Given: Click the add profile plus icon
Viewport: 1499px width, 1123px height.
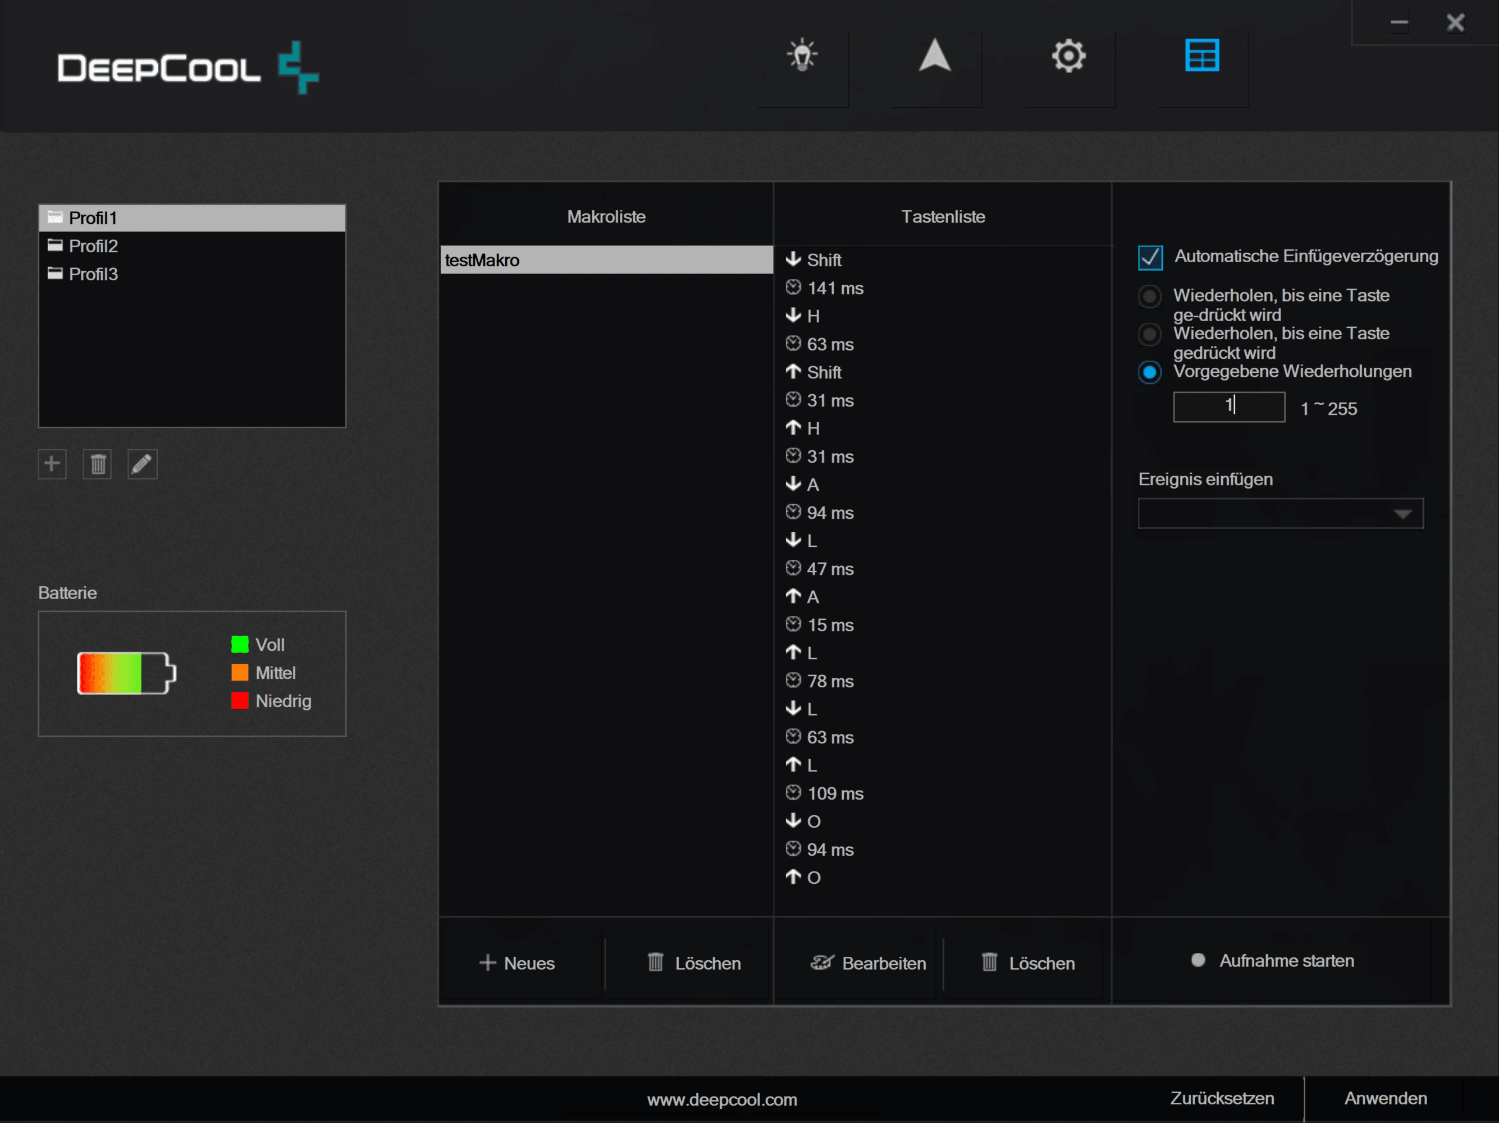Looking at the screenshot, I should (52, 464).
